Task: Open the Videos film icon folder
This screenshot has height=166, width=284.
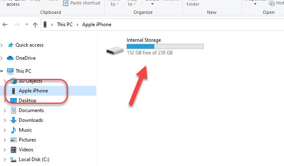Action: (14, 150)
